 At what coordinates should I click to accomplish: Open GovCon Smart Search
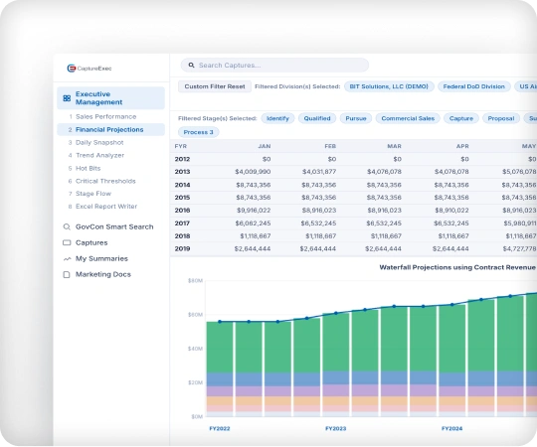(x=108, y=226)
